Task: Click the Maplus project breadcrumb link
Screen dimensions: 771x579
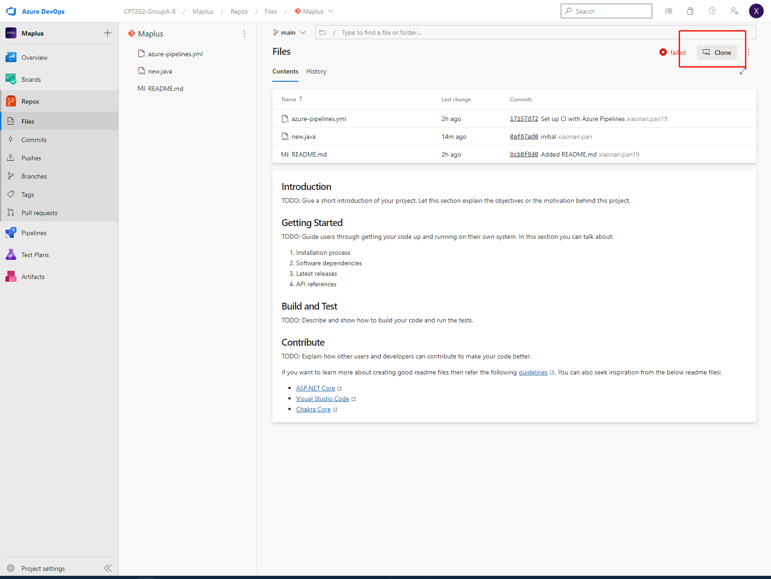Action: coord(203,11)
